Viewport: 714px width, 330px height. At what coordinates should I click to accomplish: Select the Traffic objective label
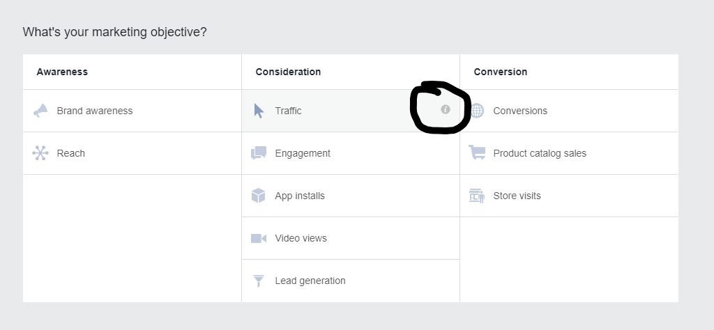click(289, 111)
